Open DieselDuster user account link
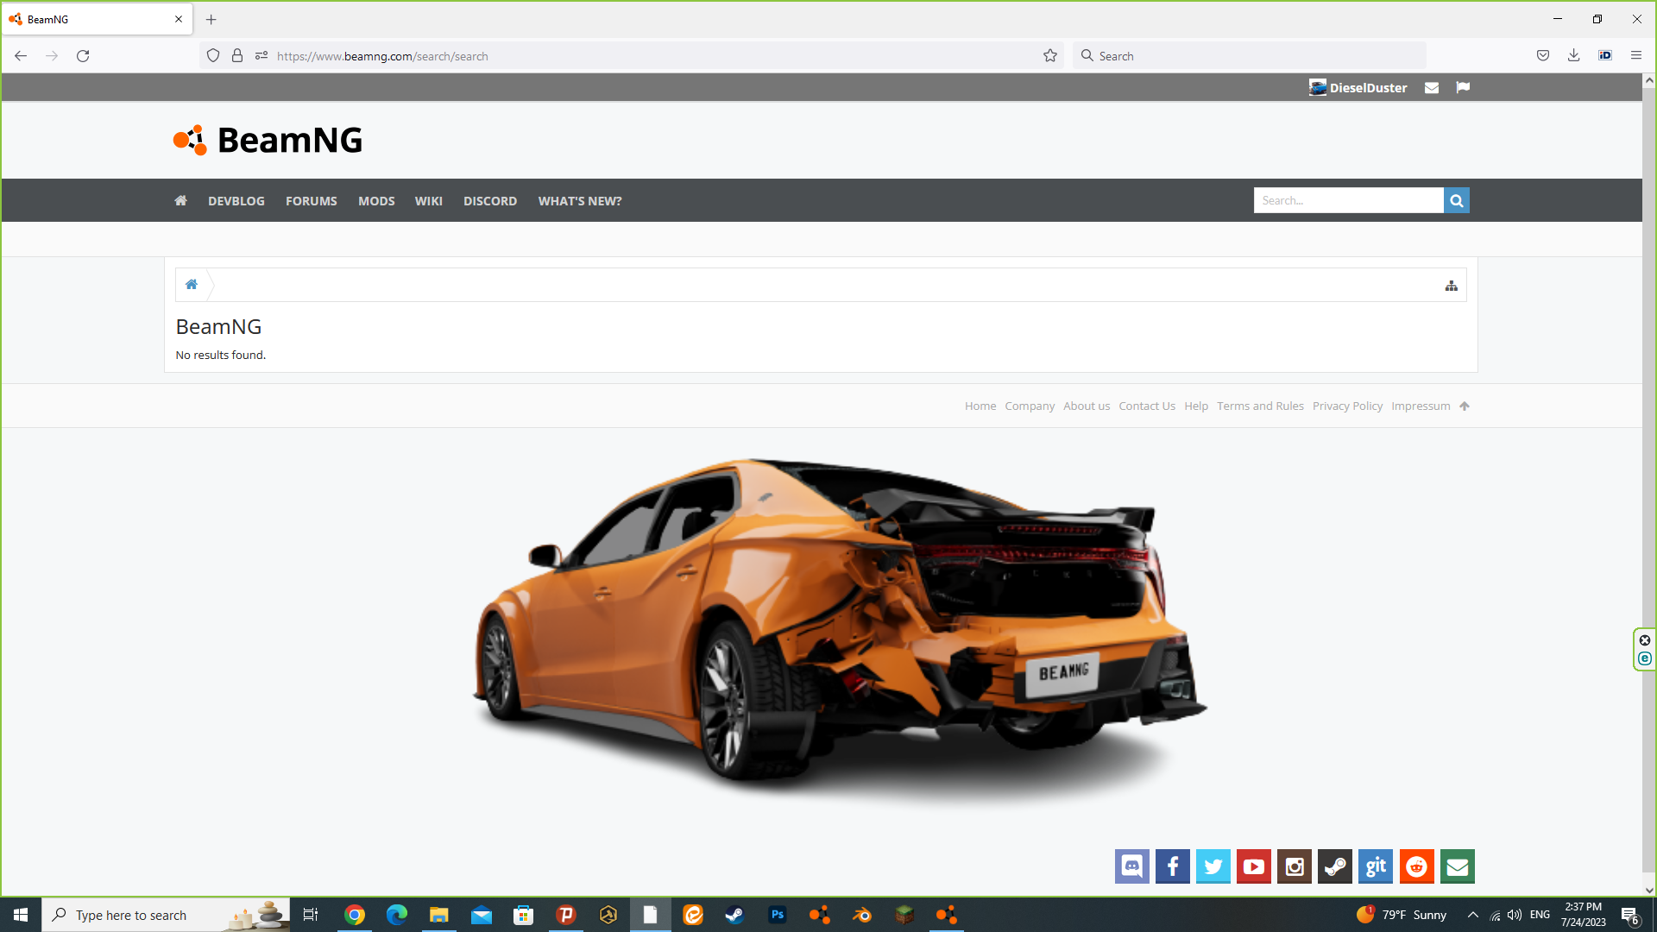This screenshot has height=932, width=1657. pos(1358,87)
